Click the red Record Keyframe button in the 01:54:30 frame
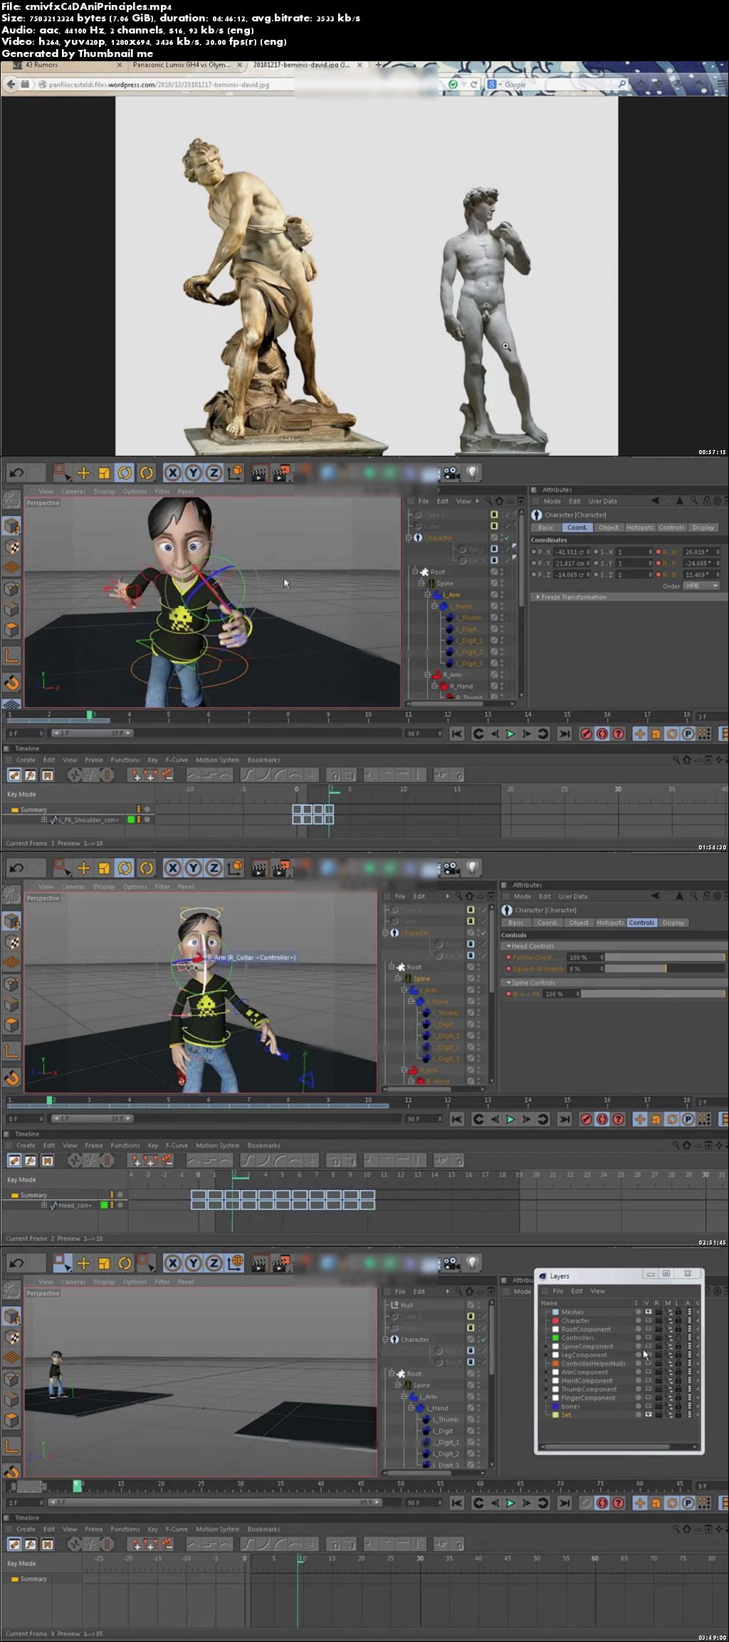 tap(586, 733)
